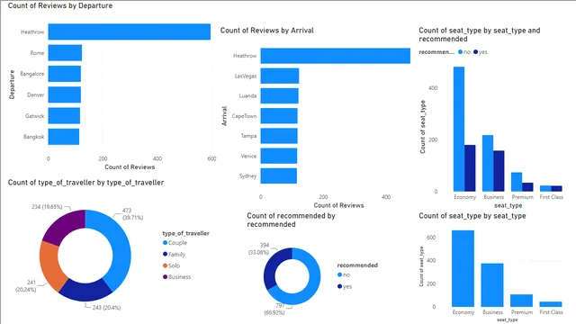Click 'Count of seat_type by seat_type' title
Image resolution: width=576 pixels, height=324 pixels.
point(472,216)
